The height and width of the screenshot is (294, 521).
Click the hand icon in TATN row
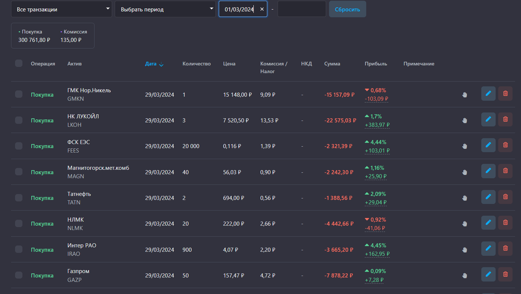465,198
